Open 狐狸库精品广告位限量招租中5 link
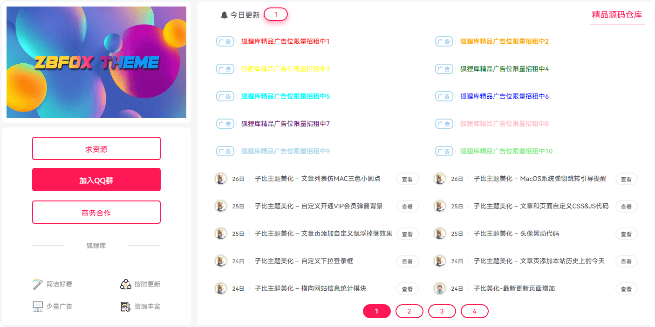 pos(284,96)
